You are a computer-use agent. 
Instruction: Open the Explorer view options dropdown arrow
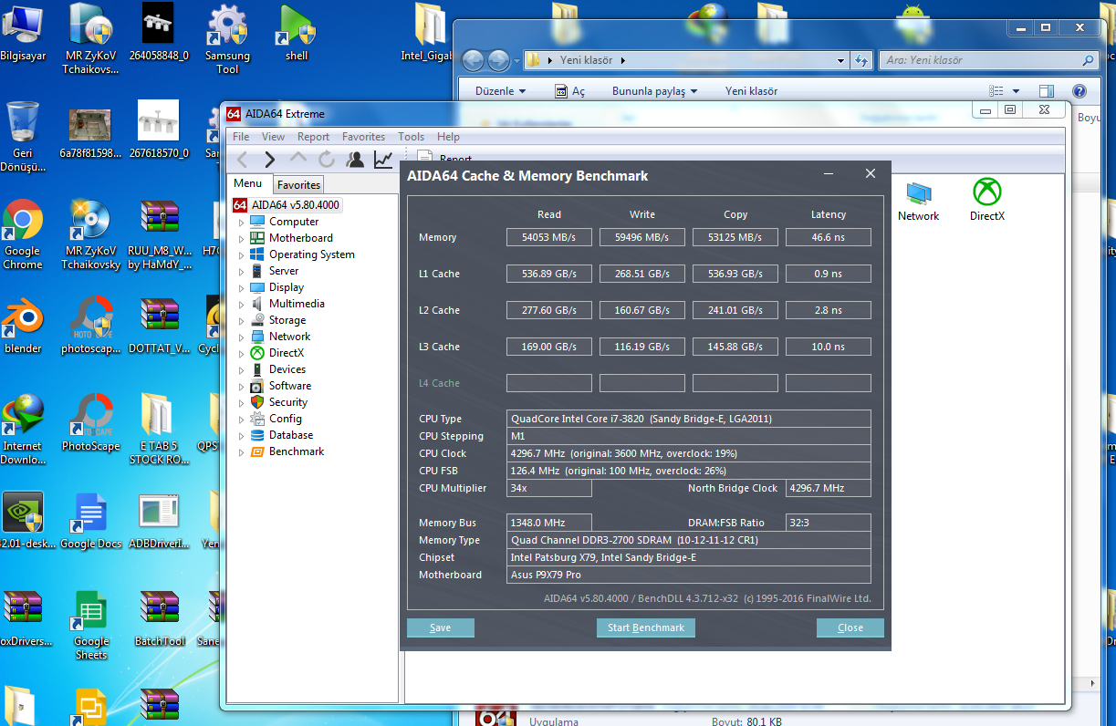pyautogui.click(x=1016, y=91)
